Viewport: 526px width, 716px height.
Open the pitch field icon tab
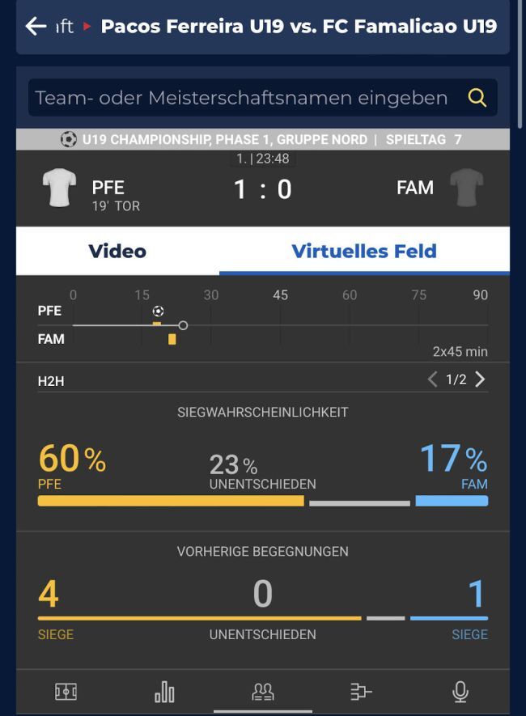(66, 691)
